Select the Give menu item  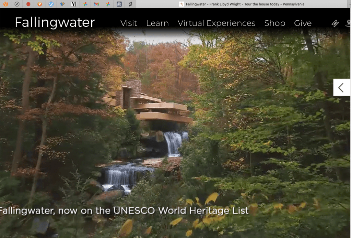coord(303,23)
